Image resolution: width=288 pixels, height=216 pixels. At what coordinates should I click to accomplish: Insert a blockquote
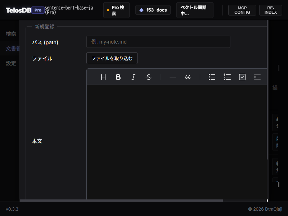188,77
